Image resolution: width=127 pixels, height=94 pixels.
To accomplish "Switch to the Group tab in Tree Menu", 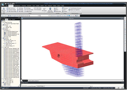I will click(x=10, y=19).
